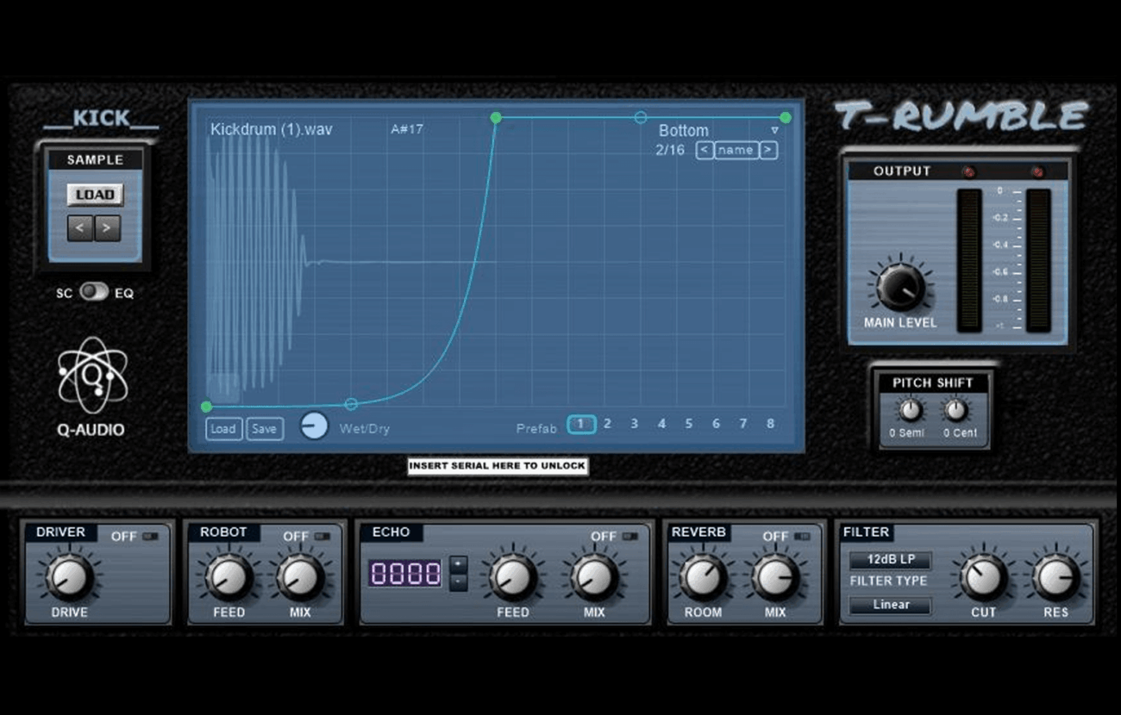Select the top-right green envelope end point
This screenshot has width=1121, height=715.
pyautogui.click(x=786, y=117)
